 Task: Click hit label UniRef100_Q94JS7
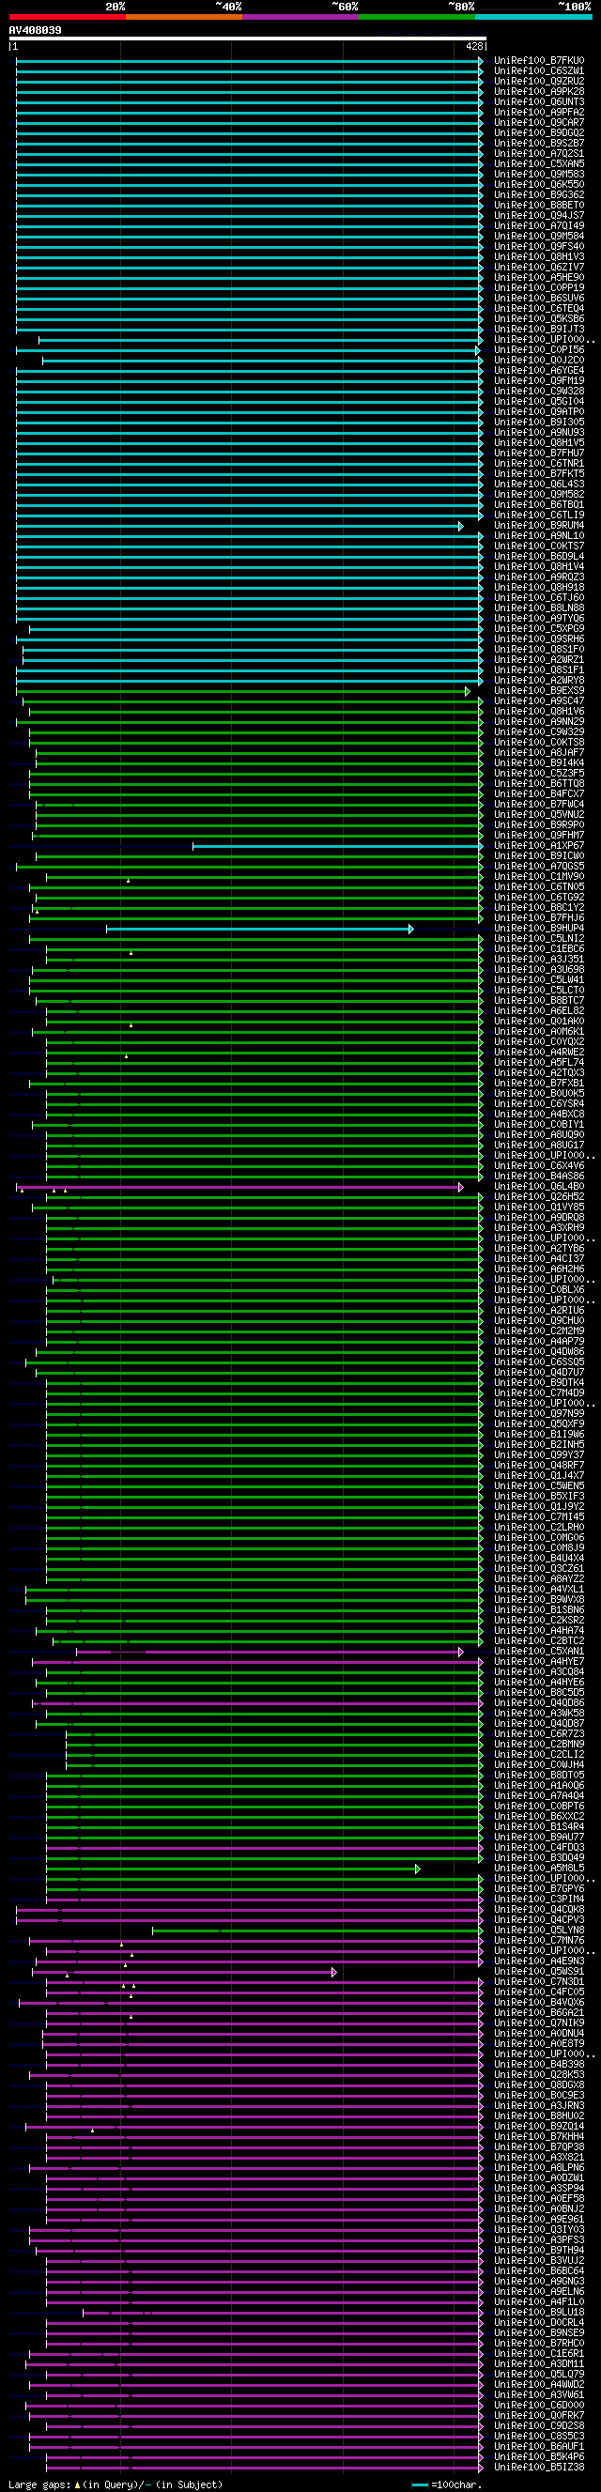(539, 216)
